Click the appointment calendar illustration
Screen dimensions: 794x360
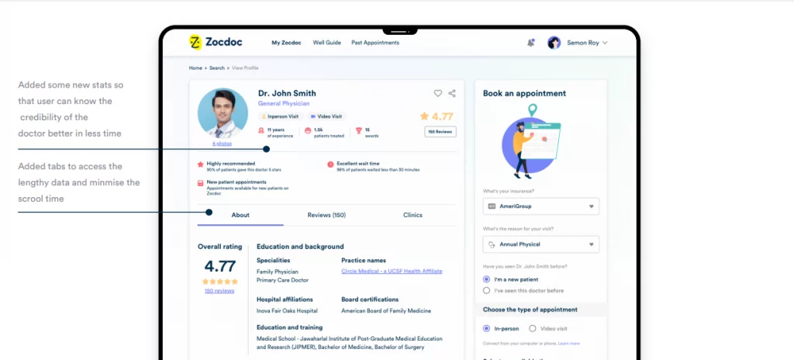pos(531,141)
